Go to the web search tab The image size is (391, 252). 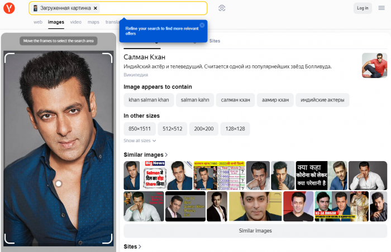38,22
